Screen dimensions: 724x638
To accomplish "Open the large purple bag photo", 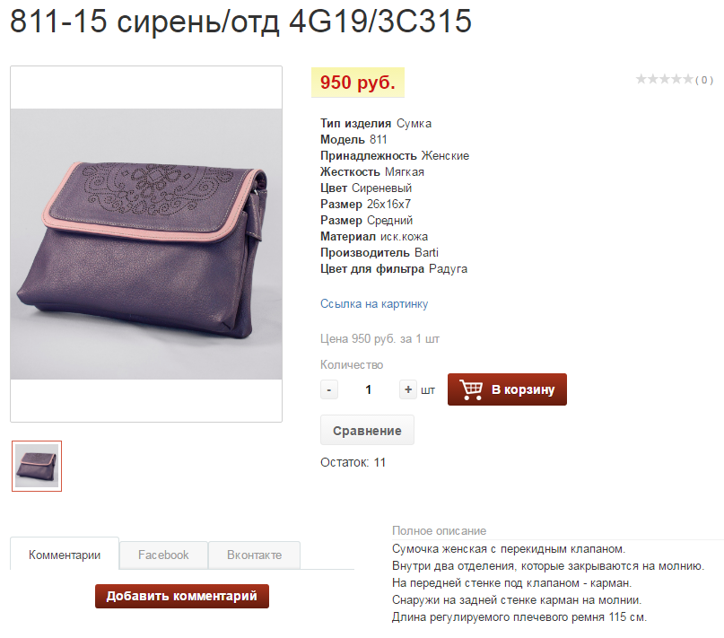I will point(146,244).
